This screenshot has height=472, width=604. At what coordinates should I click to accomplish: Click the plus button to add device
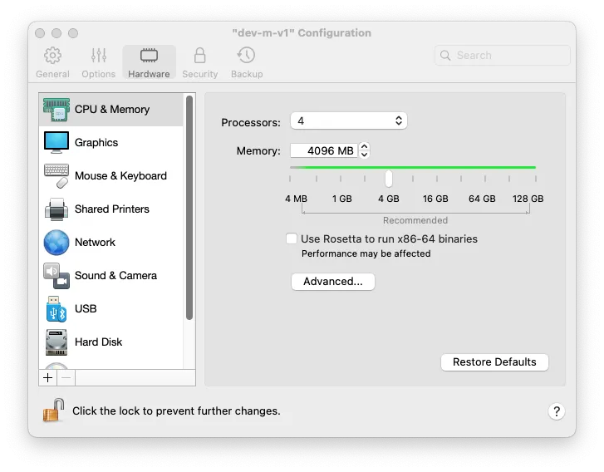[48, 377]
